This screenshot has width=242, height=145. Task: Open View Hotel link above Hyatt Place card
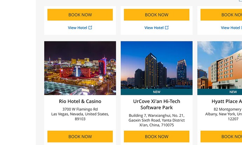(x=231, y=28)
